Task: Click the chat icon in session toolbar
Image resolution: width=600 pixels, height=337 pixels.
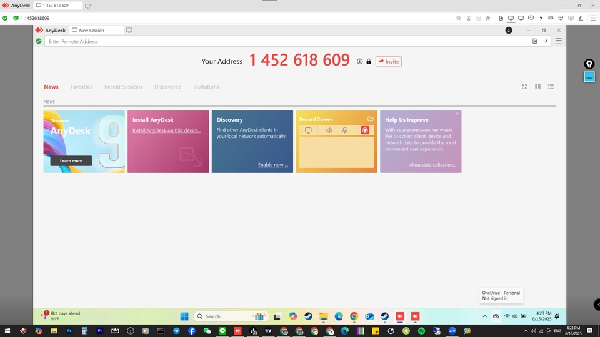Action: pos(531,18)
